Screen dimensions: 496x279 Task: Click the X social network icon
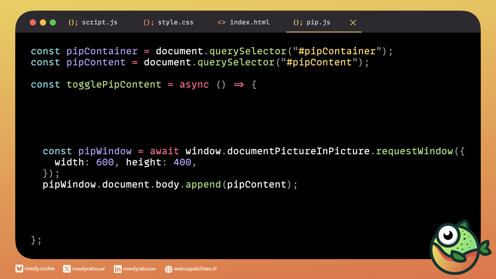(67, 269)
